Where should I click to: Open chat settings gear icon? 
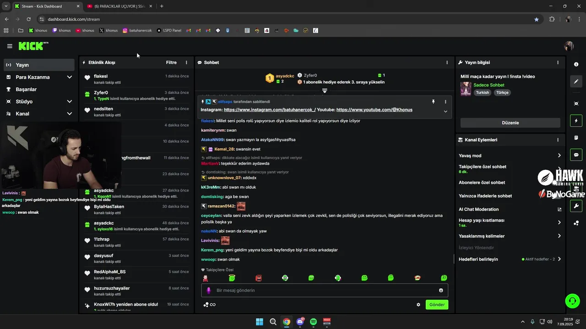(418, 305)
